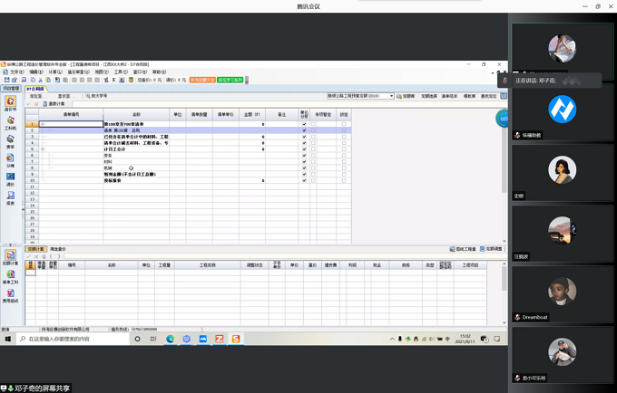Uncheck 单价分析 checkbox in row 6
Screen dimensions: 617x393
coord(304,156)
